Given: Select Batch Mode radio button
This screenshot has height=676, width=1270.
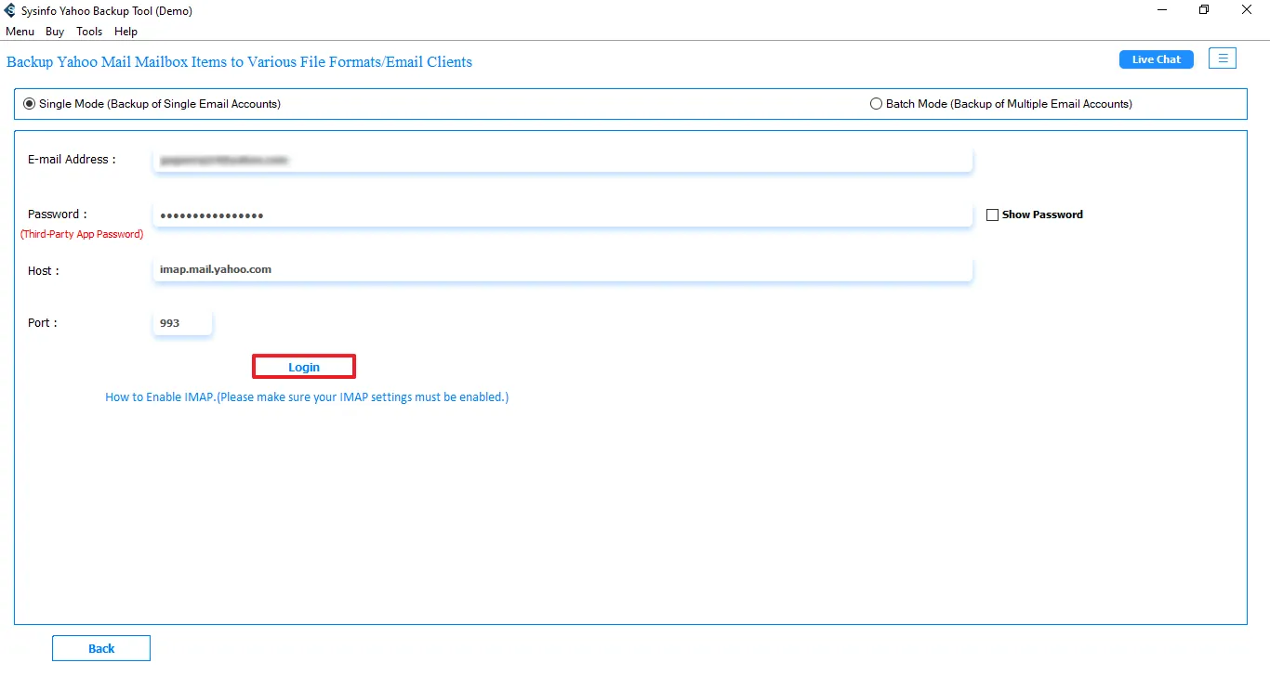Looking at the screenshot, I should point(876,104).
